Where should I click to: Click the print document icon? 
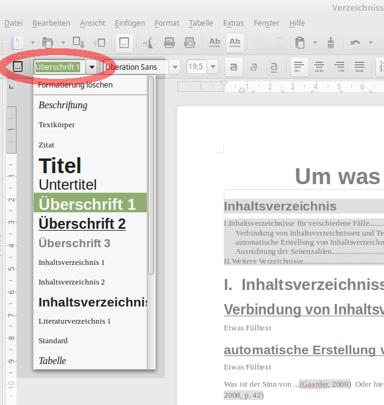pyautogui.click(x=169, y=43)
